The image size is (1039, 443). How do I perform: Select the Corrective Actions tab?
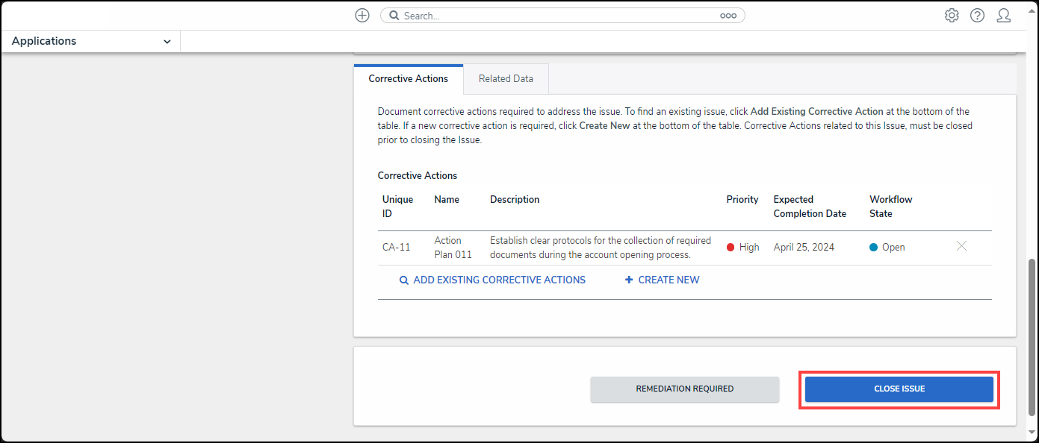tap(409, 79)
